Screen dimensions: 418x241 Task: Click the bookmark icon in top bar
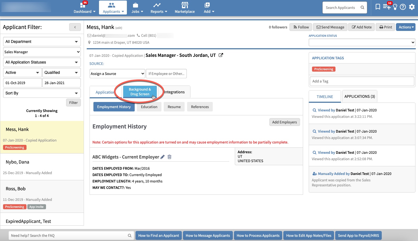click(x=378, y=7)
